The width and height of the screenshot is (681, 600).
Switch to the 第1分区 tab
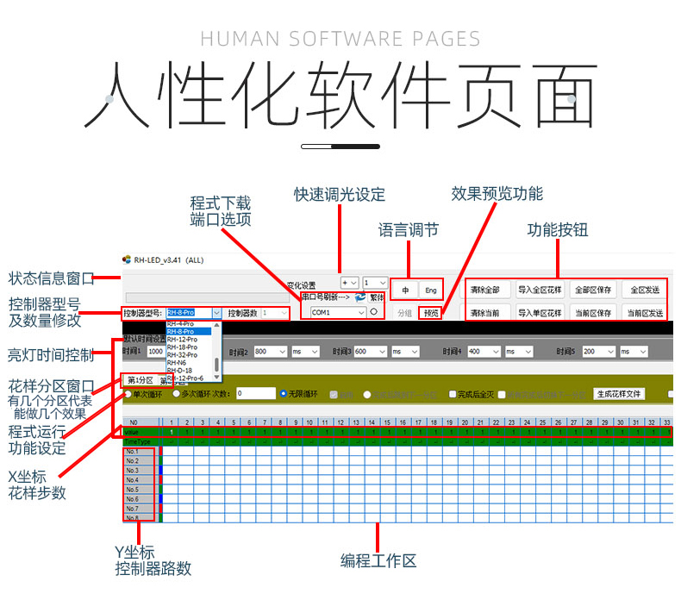coord(140,379)
